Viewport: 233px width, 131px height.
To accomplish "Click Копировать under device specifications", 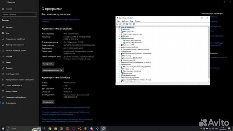I will (x=48, y=64).
